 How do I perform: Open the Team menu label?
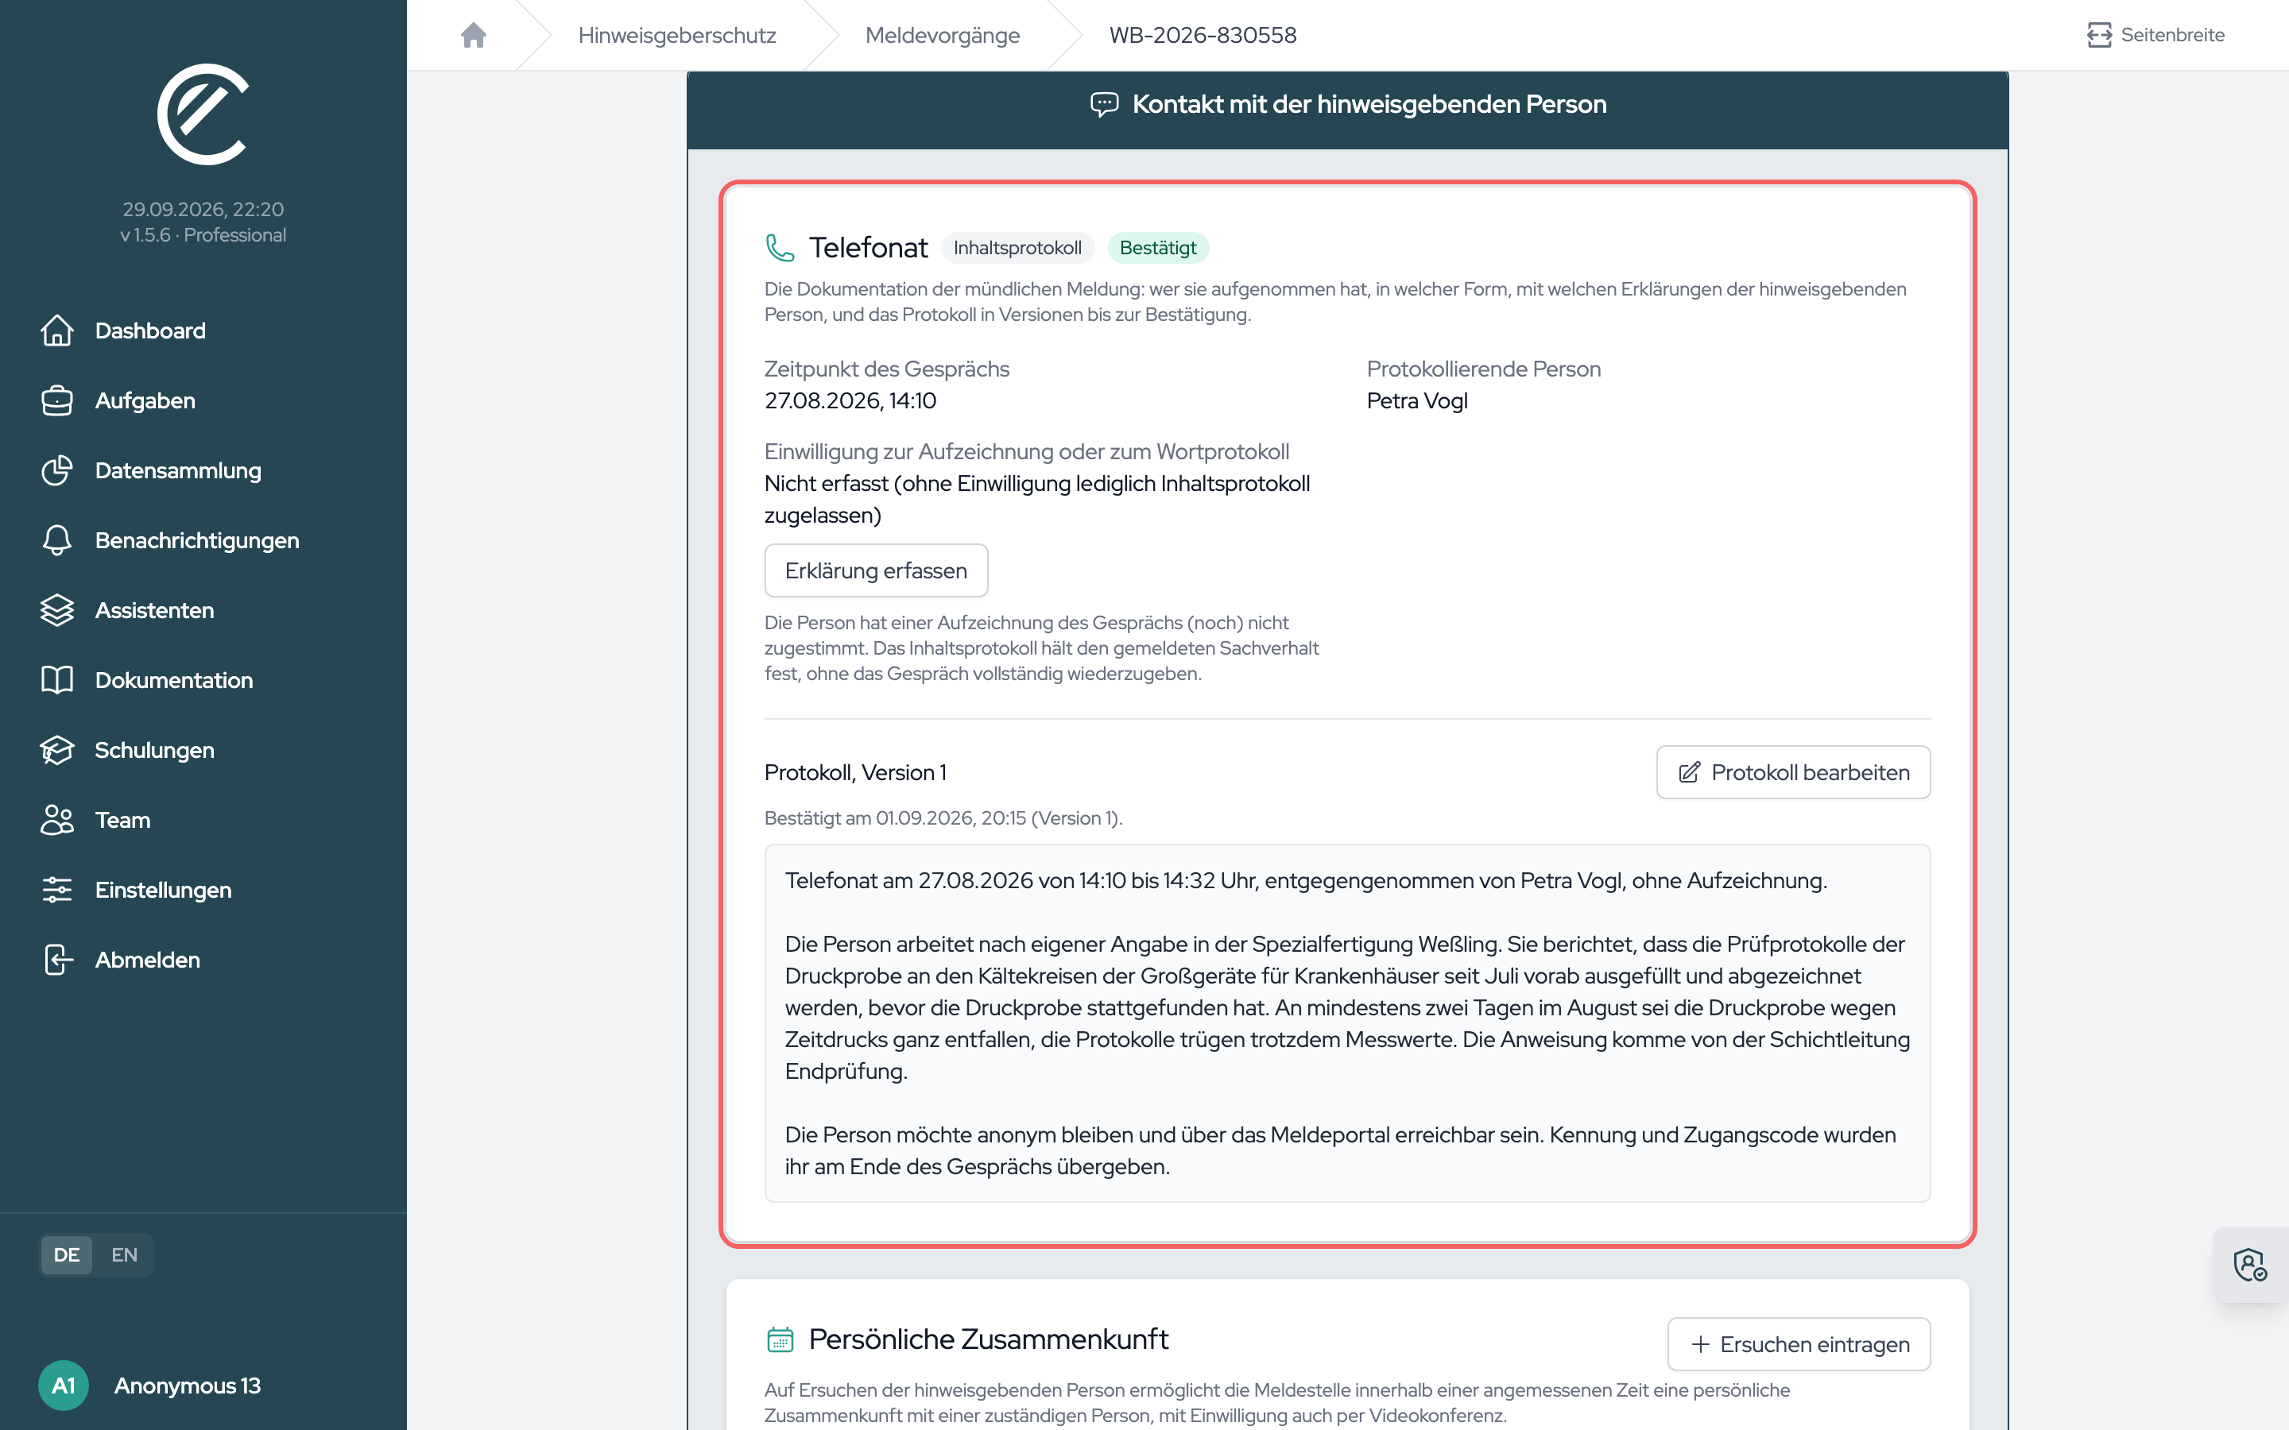[x=123, y=820]
